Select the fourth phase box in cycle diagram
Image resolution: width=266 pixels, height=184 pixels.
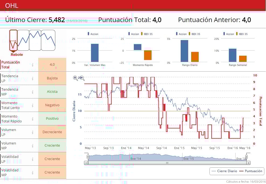pos(48,40)
